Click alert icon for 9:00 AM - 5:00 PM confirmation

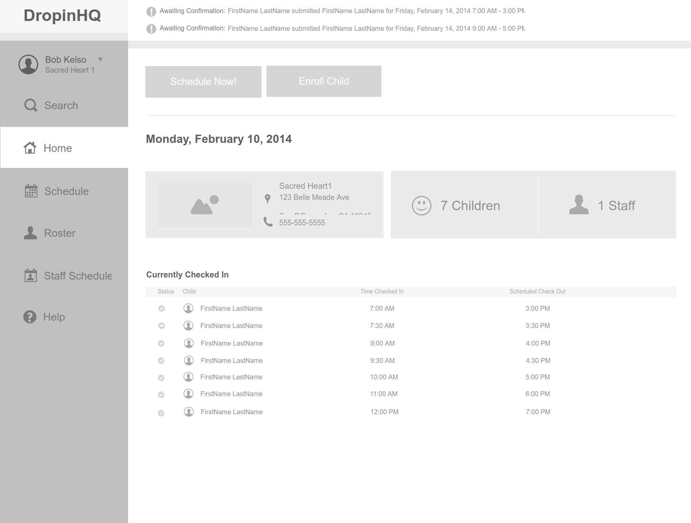[x=151, y=29]
